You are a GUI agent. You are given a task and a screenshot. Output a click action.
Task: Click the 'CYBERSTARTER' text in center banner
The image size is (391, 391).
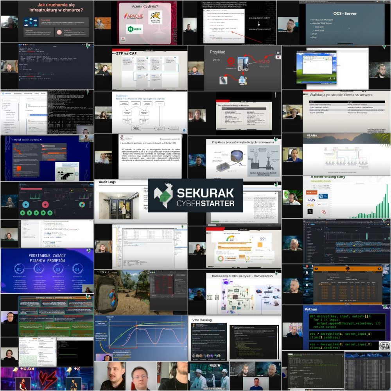[x=206, y=203]
